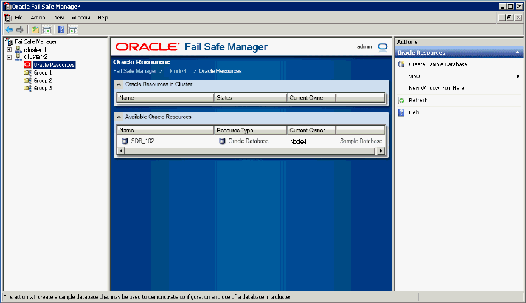The height and width of the screenshot is (303, 526).
Task: Select the Fail Safe Manager root label
Action: 35,41
